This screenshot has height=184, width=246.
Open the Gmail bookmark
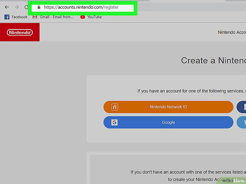point(53,17)
